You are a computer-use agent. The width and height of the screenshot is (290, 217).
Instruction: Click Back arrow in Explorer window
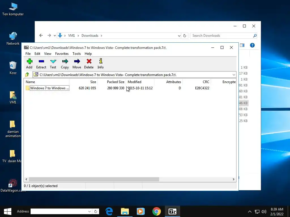click(41, 35)
